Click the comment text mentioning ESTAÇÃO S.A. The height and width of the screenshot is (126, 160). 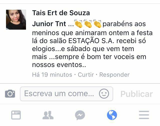click(89, 41)
